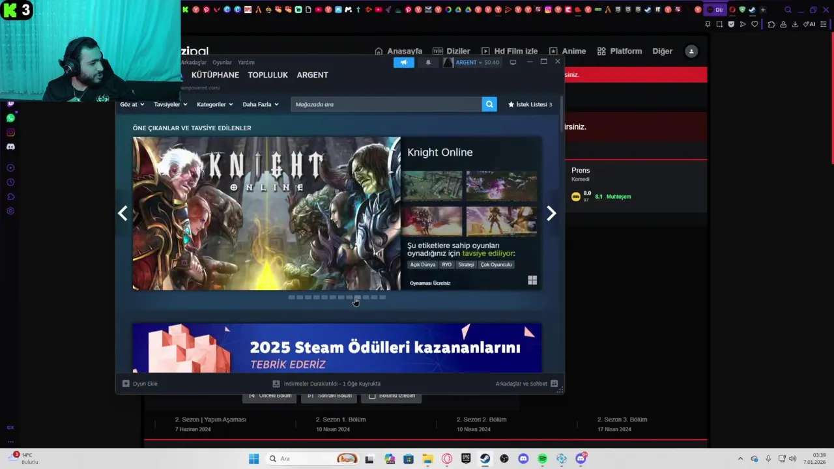Open the browser easy setup menu icon
This screenshot has height=469, width=834.
824,24
